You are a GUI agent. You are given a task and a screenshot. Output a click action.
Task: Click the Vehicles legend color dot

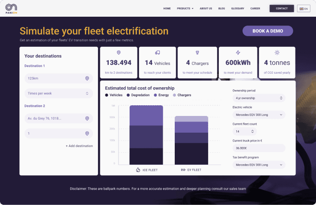tap(106, 95)
